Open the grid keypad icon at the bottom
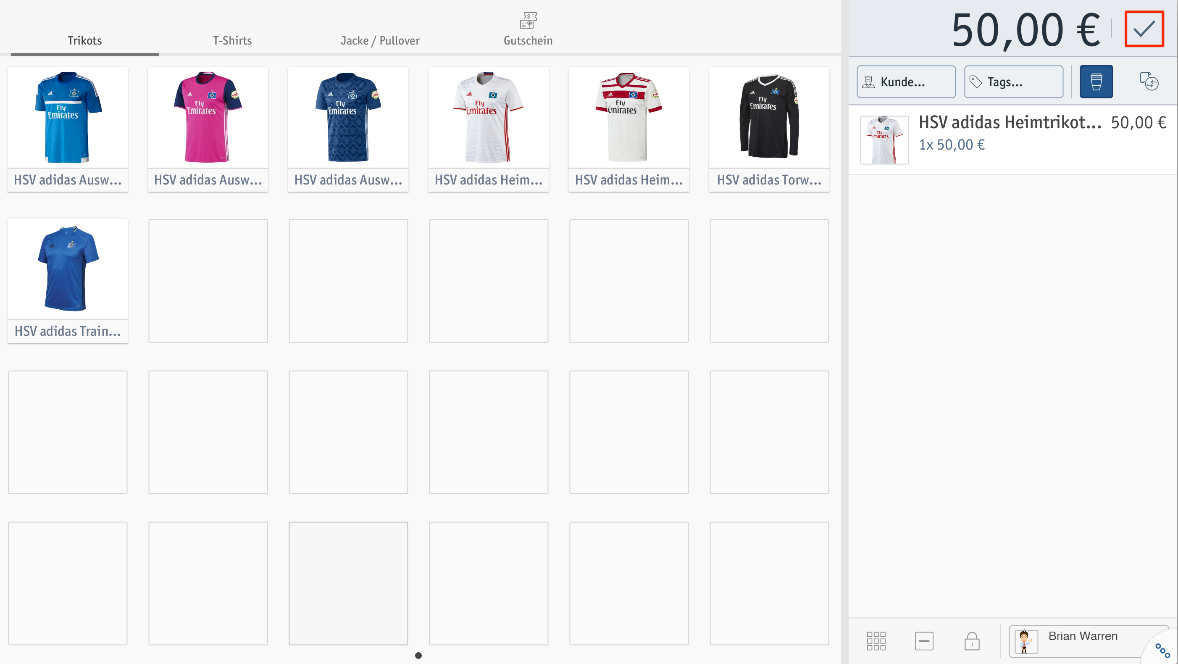This screenshot has width=1178, height=664. coord(876,641)
